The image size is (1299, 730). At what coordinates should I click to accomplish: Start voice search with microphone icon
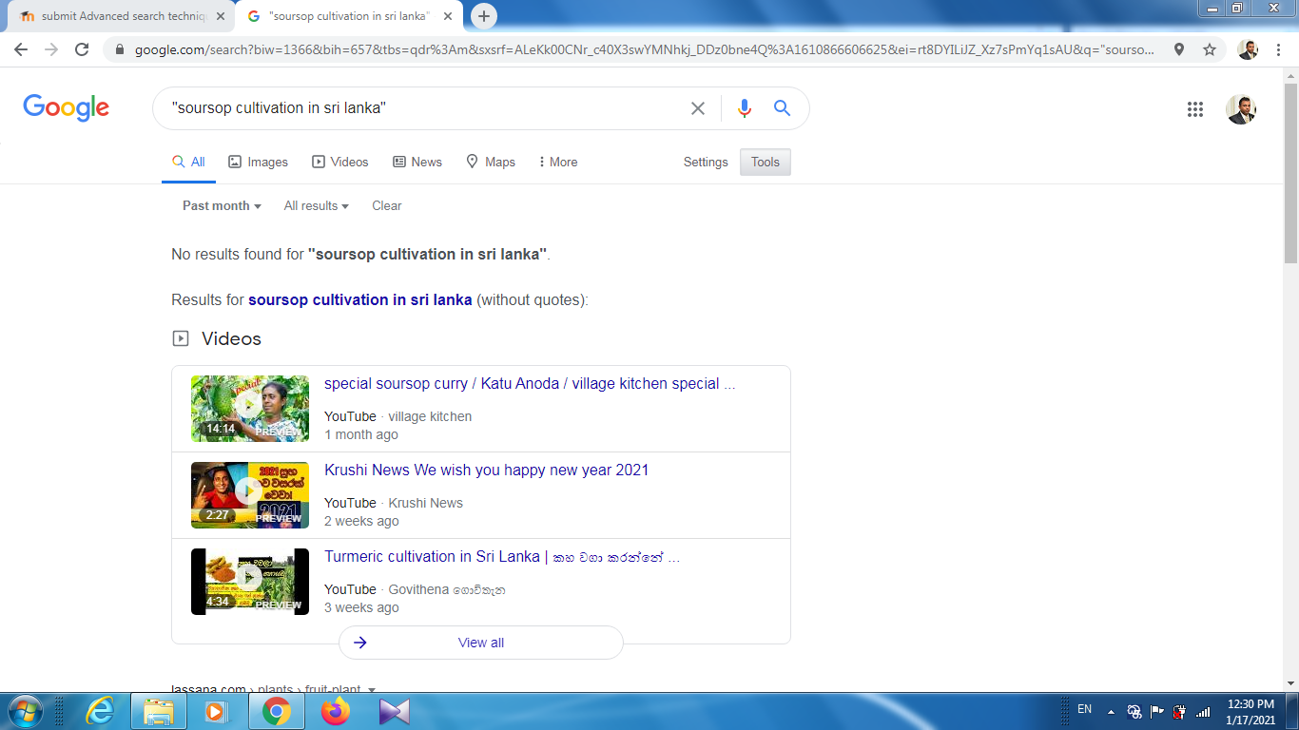pyautogui.click(x=745, y=108)
